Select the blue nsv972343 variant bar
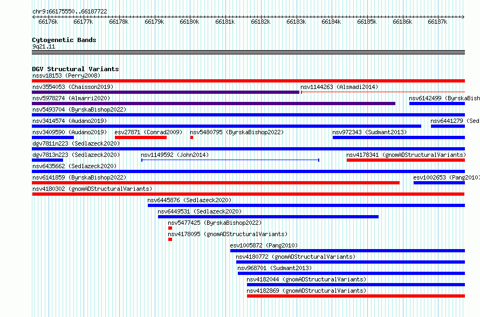The width and height of the screenshot is (480, 317). tap(399, 137)
